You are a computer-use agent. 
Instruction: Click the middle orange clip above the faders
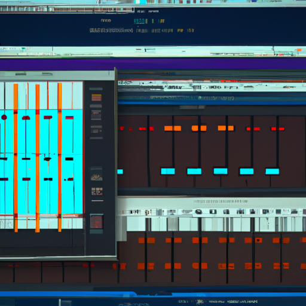(199, 128)
